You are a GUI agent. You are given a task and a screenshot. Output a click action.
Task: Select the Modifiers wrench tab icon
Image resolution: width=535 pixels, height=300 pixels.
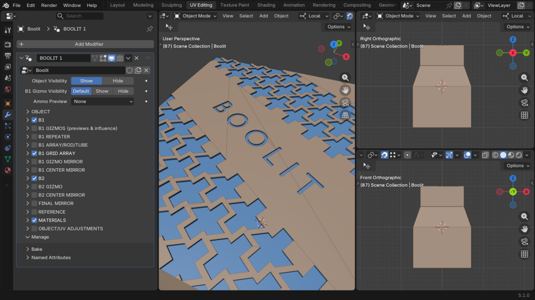(x=7, y=115)
